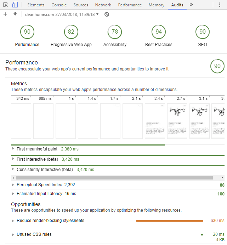Open the deanhume.com audit report dropdown
Image resolution: width=227 pixels, height=245 pixels.
[62, 15]
